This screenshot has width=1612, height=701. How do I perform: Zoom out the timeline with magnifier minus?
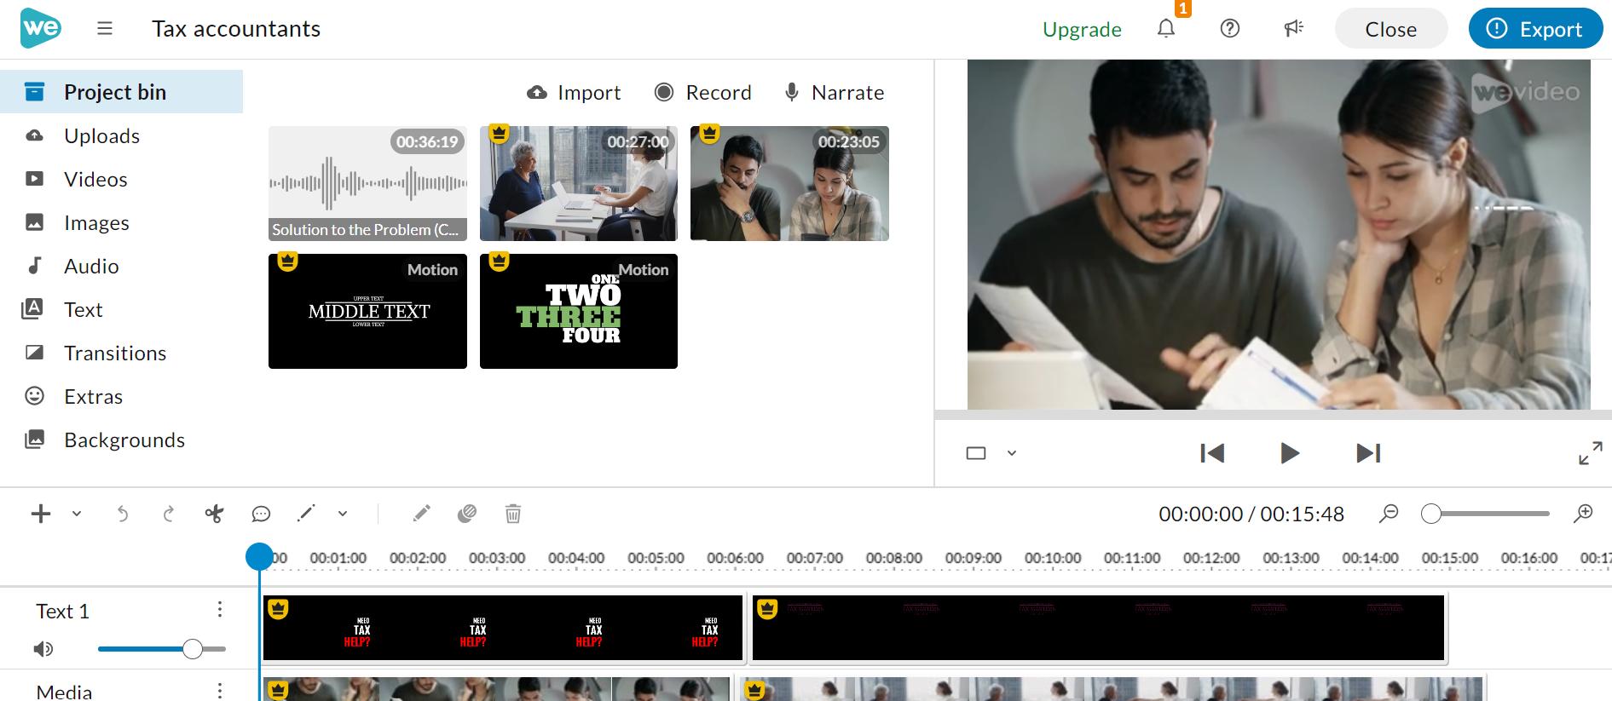(1389, 514)
